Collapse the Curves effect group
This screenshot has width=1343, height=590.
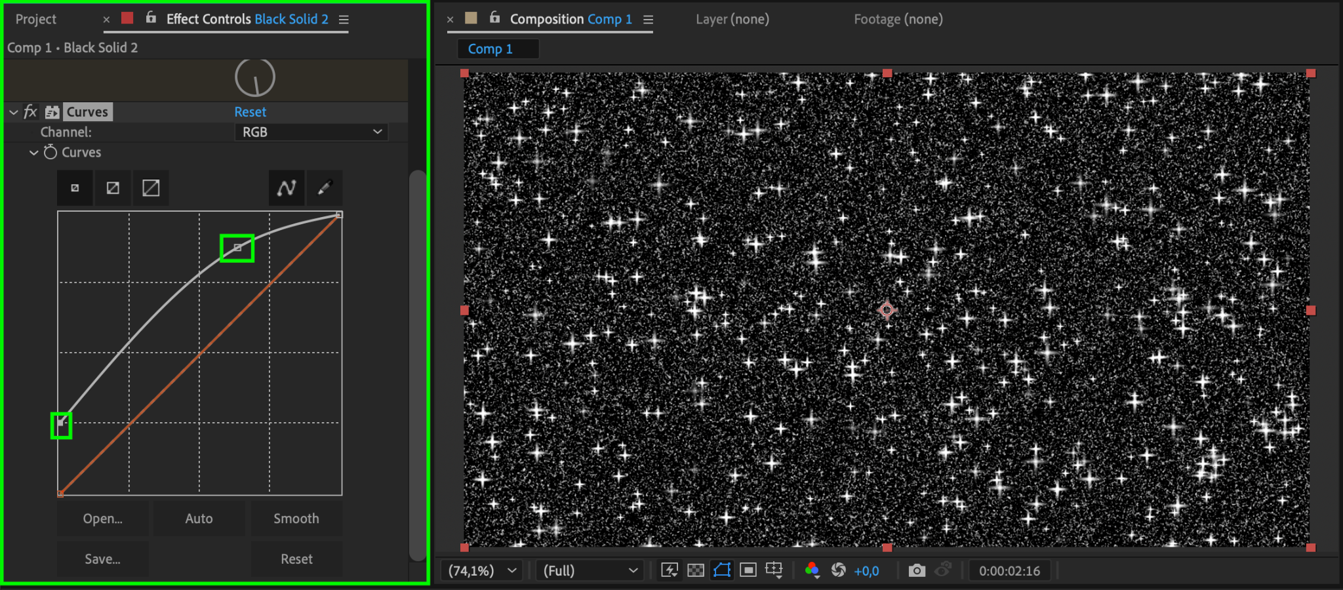point(14,112)
